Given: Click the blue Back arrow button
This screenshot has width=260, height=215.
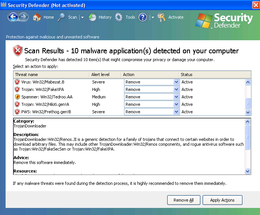Looking at the screenshot, I should 13,17.
